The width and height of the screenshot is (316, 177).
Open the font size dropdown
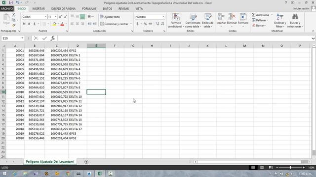tap(56, 17)
